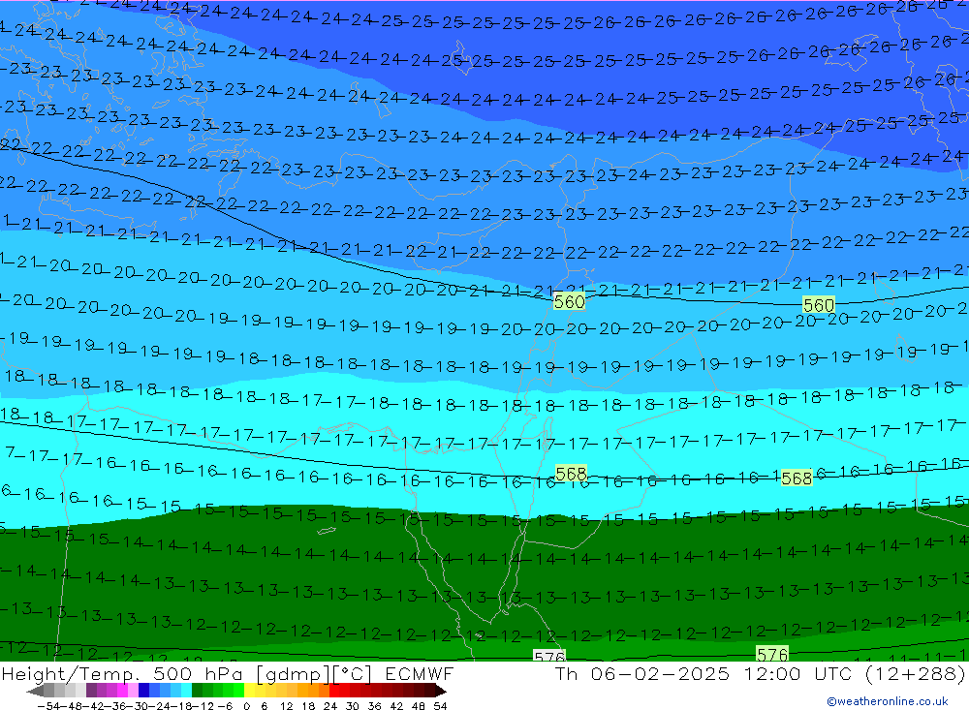Image resolution: width=969 pixels, height=710 pixels.
Task: Click the 0 legend value
Action: click(x=246, y=706)
